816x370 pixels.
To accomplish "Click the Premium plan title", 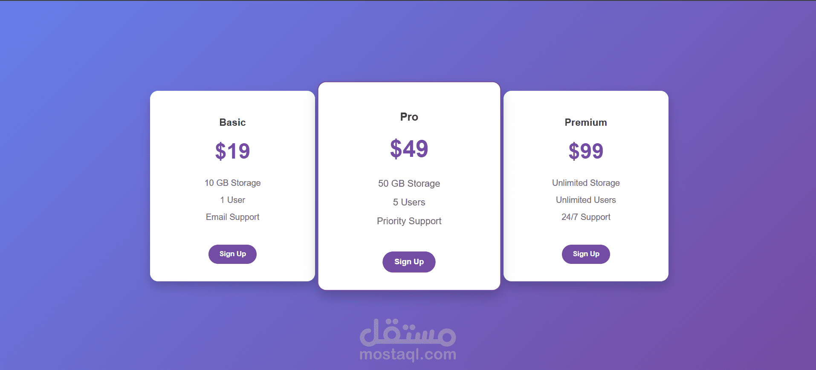I will click(586, 122).
